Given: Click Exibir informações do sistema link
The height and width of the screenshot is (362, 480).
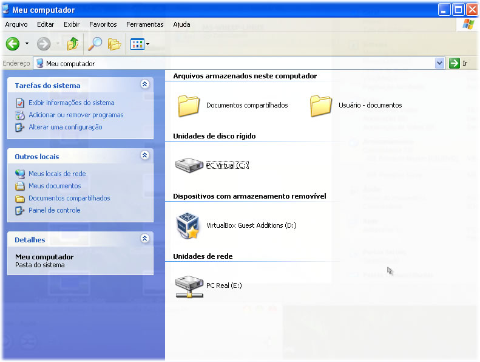Looking at the screenshot, I should point(72,103).
